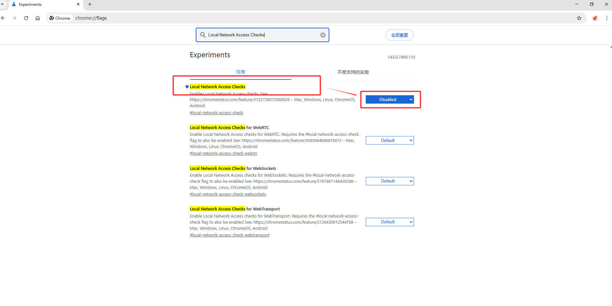Click the forward navigation arrow
The width and height of the screenshot is (612, 306).
pyautogui.click(x=14, y=18)
